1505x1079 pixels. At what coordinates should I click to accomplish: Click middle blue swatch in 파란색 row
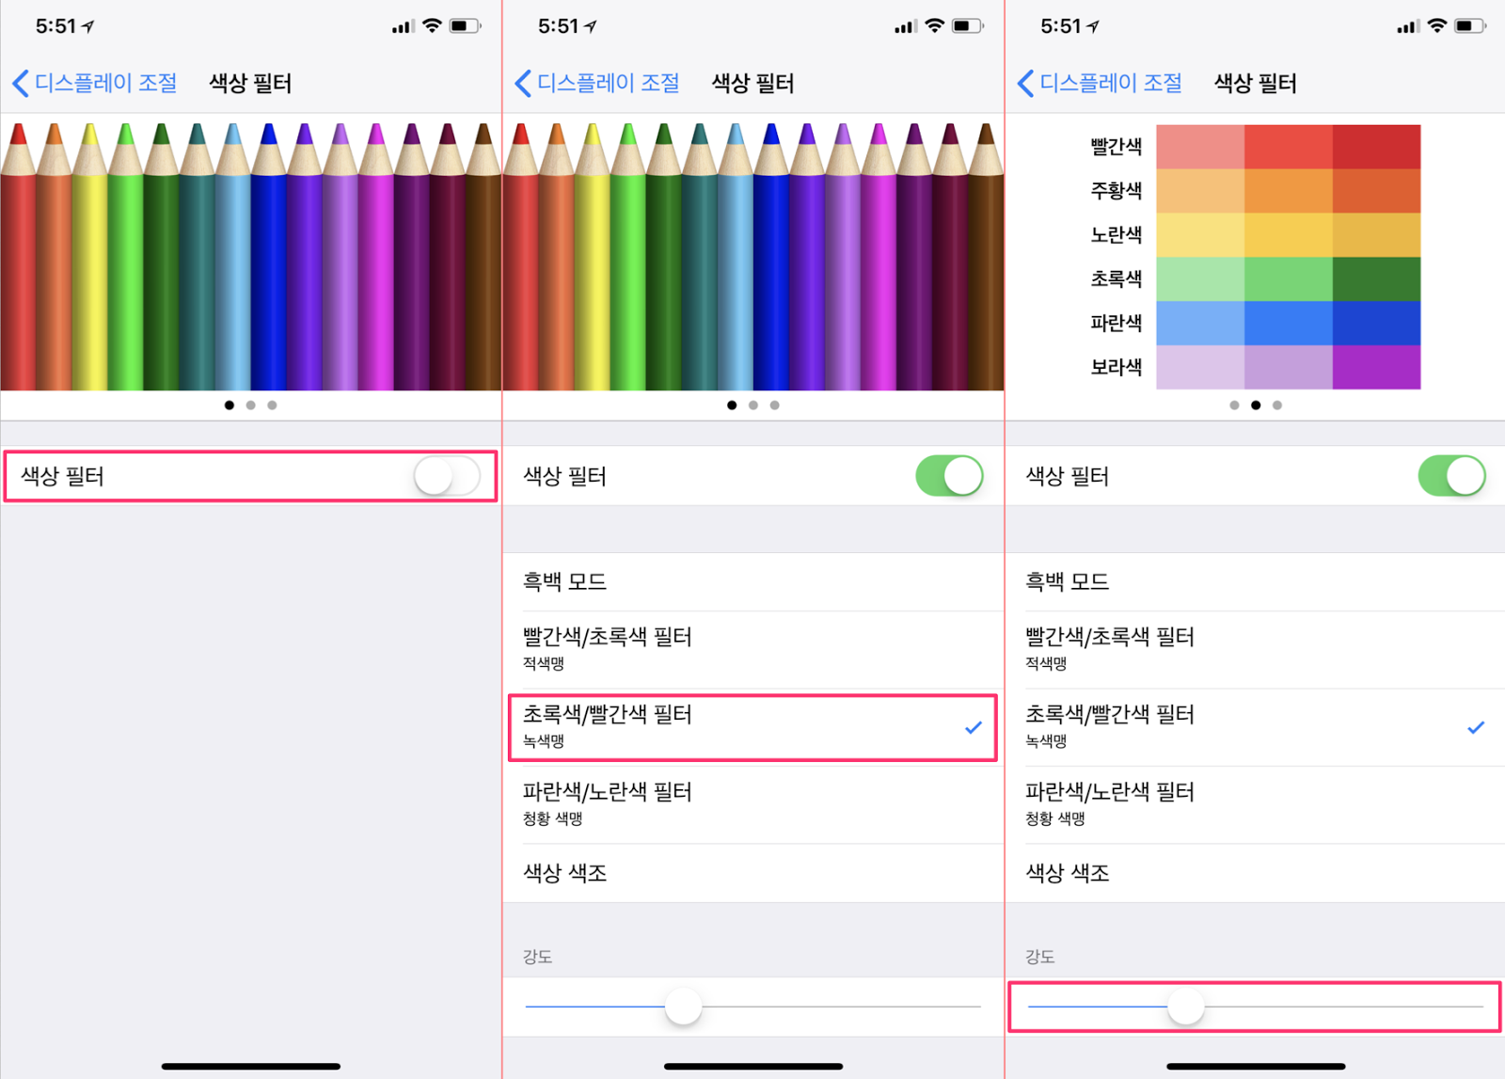point(1289,324)
